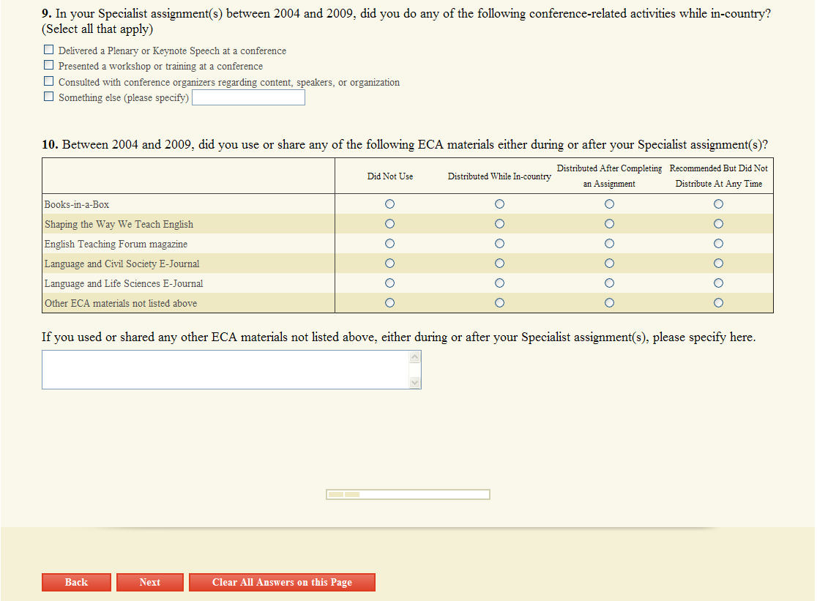Image resolution: width=817 pixels, height=601 pixels.
Task: Select 'Distributed While In-country' for Books-in-a-Box
Action: click(500, 204)
